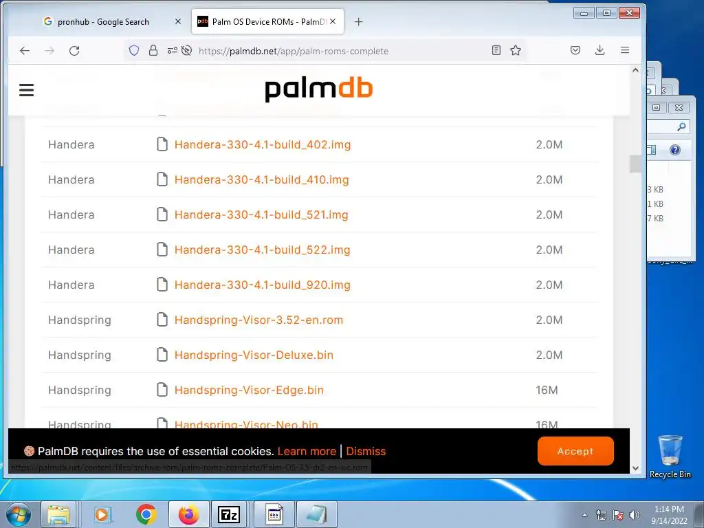Screen dimensions: 704x528
Task: Click the page scrollbar up arrow
Action: coord(635,70)
